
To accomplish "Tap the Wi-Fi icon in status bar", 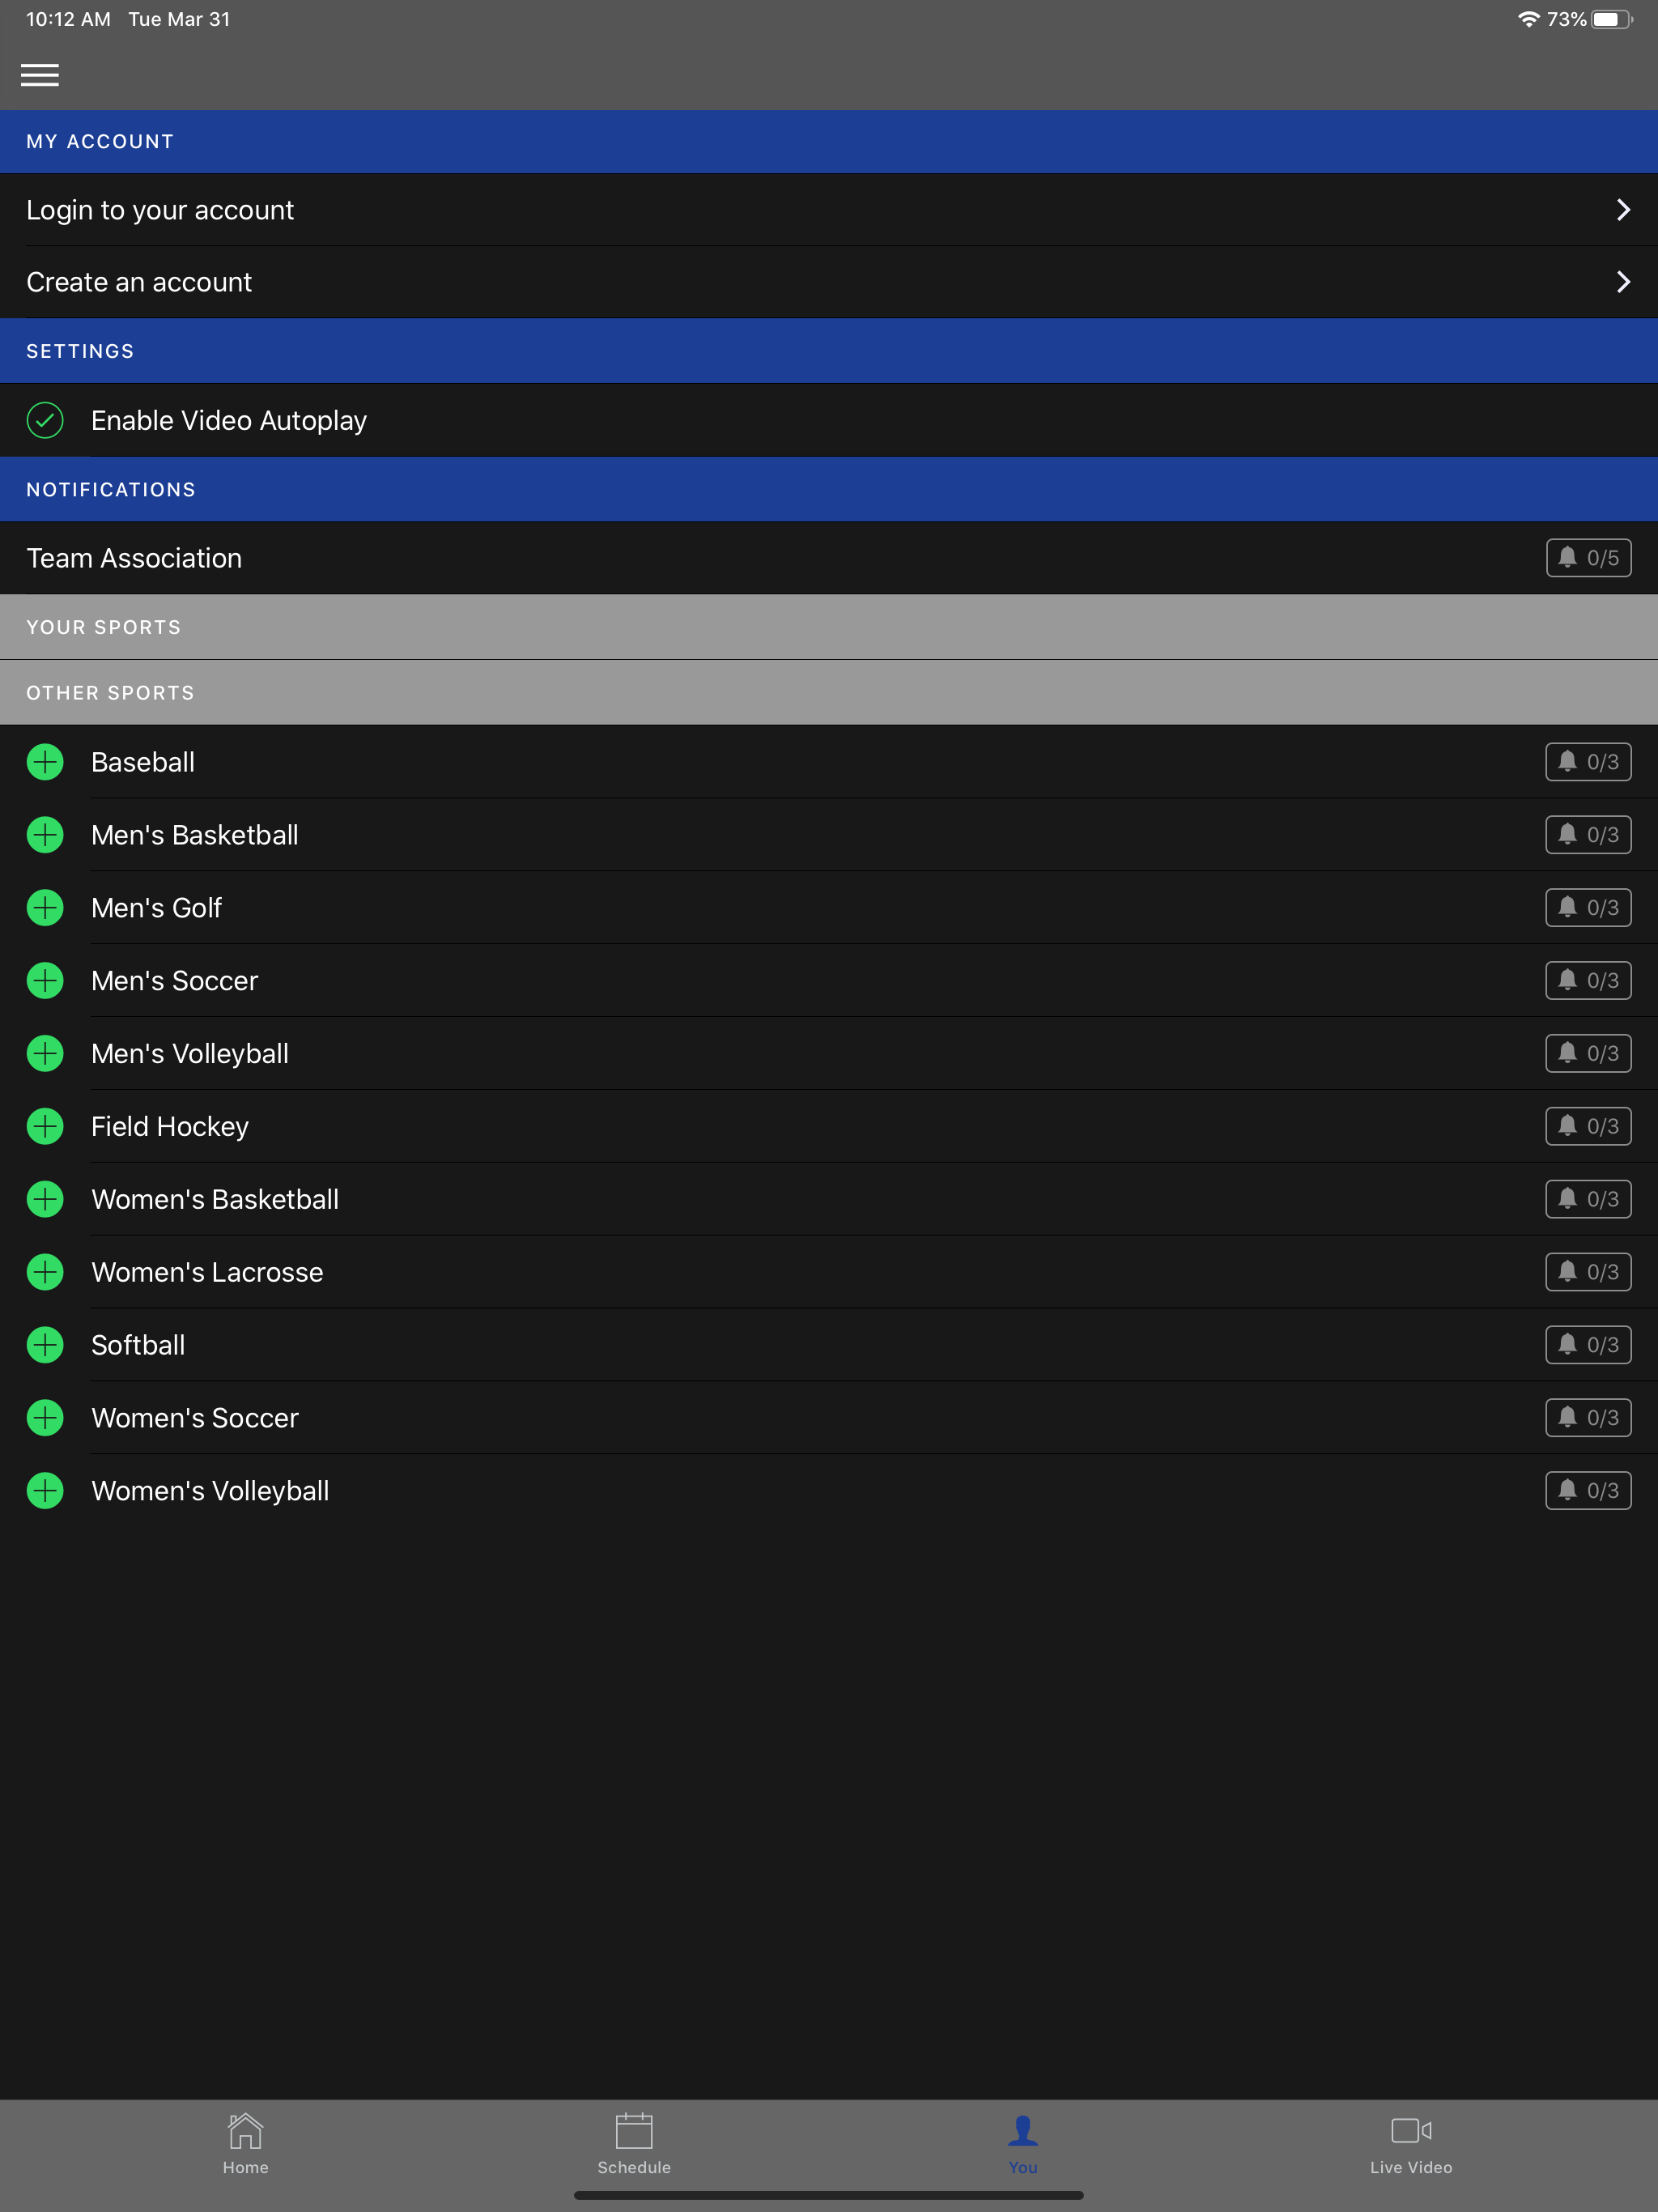I will click(x=1528, y=19).
